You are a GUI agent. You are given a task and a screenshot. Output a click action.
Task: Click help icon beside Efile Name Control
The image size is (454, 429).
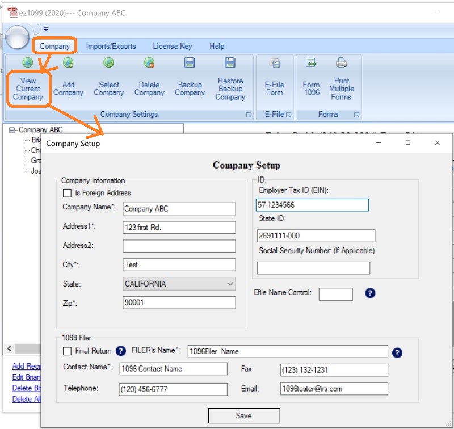(370, 293)
